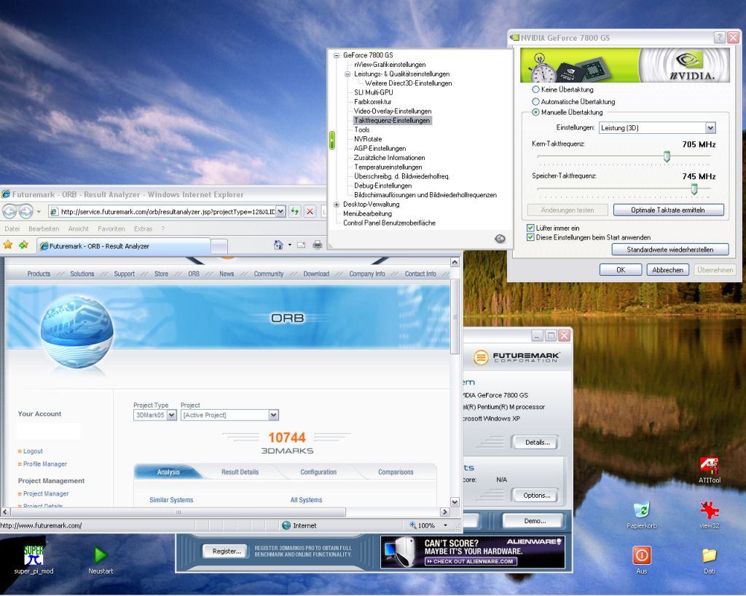Switch to the Comparisons tab

point(396,472)
